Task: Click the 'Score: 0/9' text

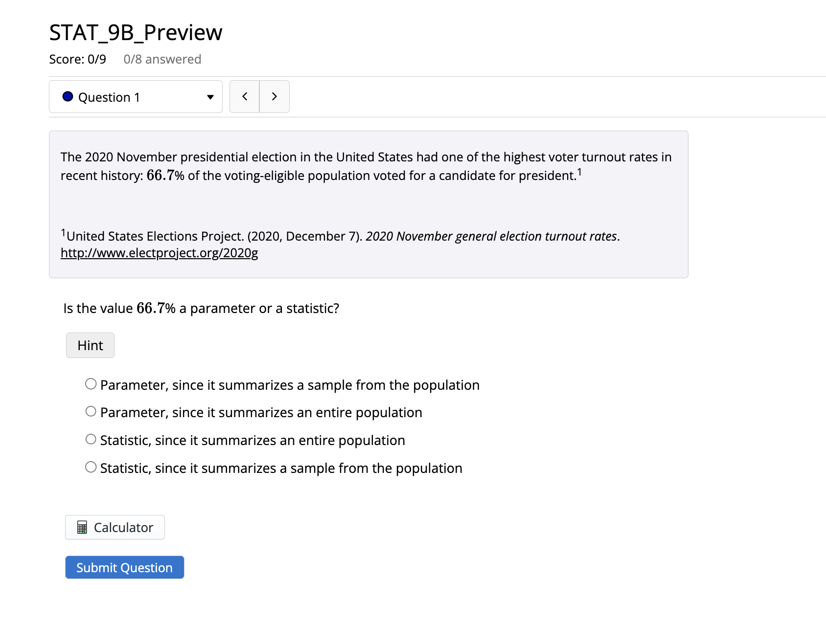Action: coord(78,59)
